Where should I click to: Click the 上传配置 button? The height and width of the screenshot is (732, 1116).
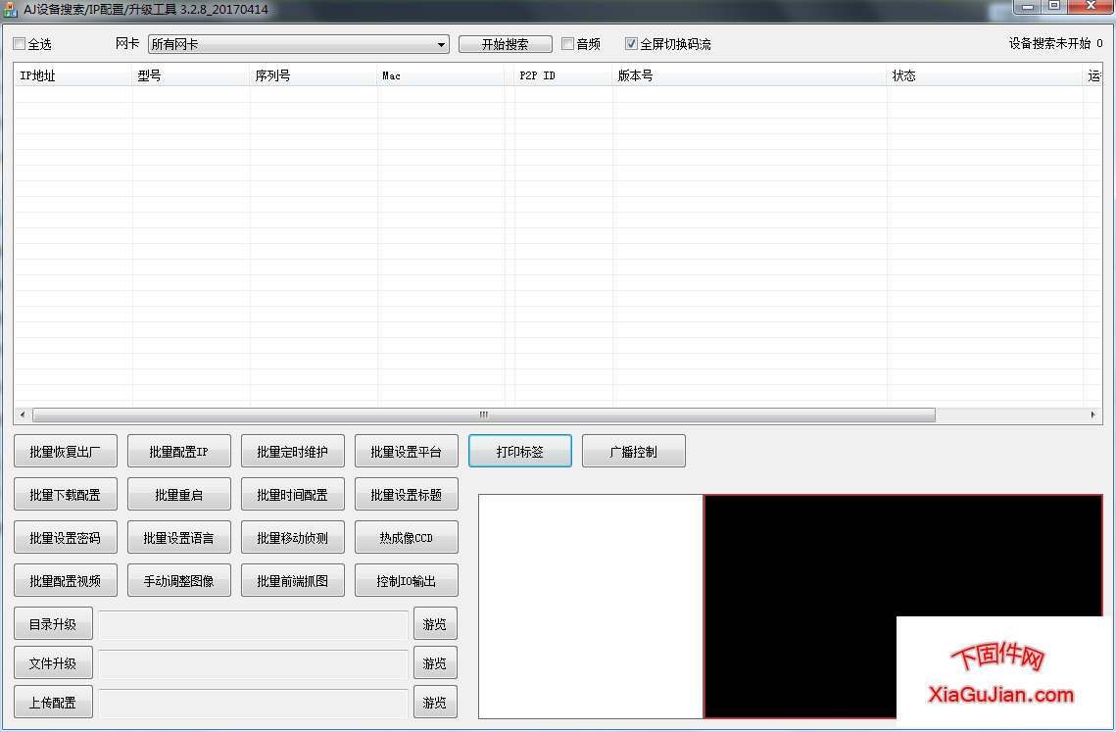(x=53, y=702)
